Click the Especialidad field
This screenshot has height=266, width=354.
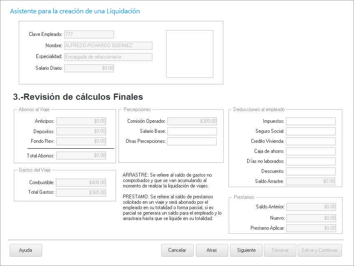tap(108, 57)
